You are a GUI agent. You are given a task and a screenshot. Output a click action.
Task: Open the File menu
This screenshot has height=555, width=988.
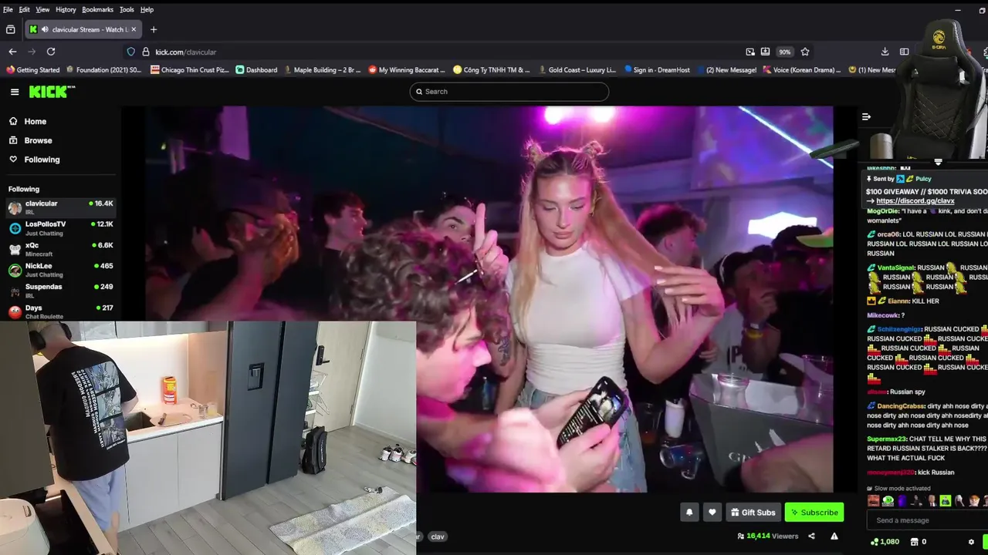click(x=8, y=9)
